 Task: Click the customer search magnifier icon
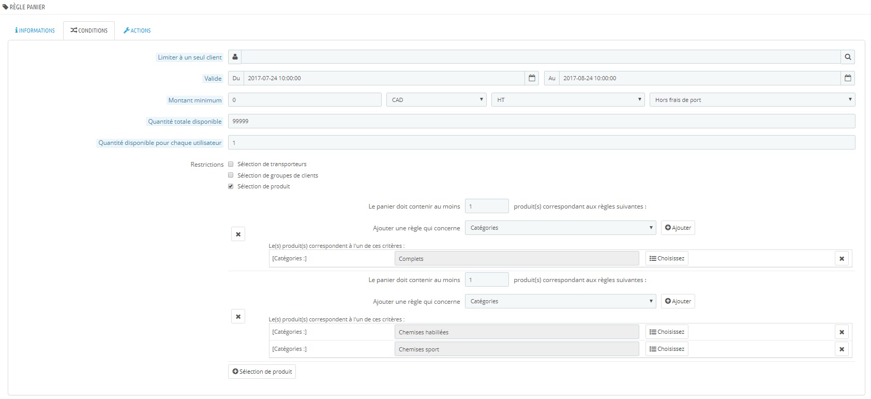click(x=848, y=57)
